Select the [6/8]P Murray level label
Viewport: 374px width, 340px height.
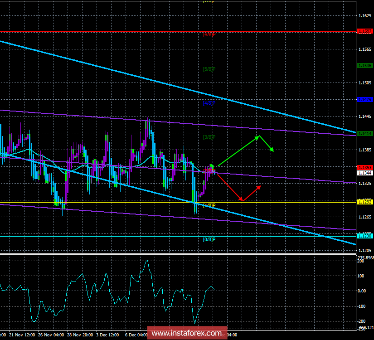tap(209, 34)
